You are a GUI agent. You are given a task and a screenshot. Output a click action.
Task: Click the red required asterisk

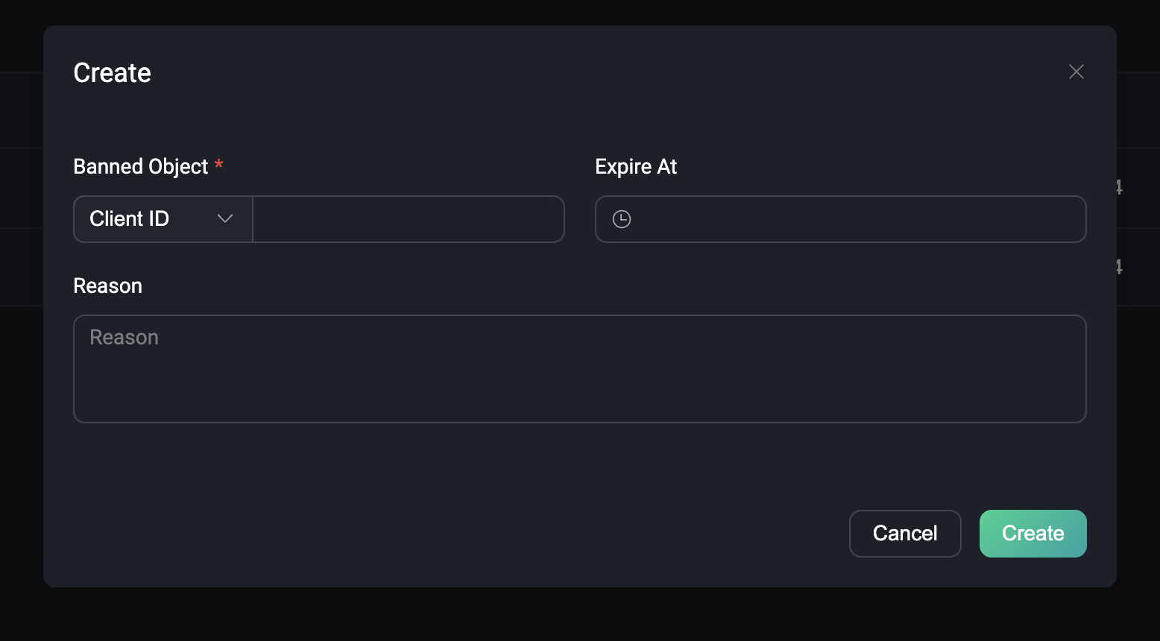click(x=219, y=164)
